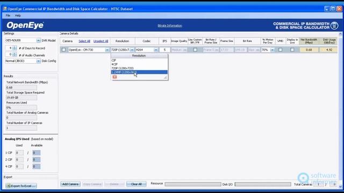Enable the Use Custom BR/FR checkbox
The image size is (344, 193).
pos(195,50)
